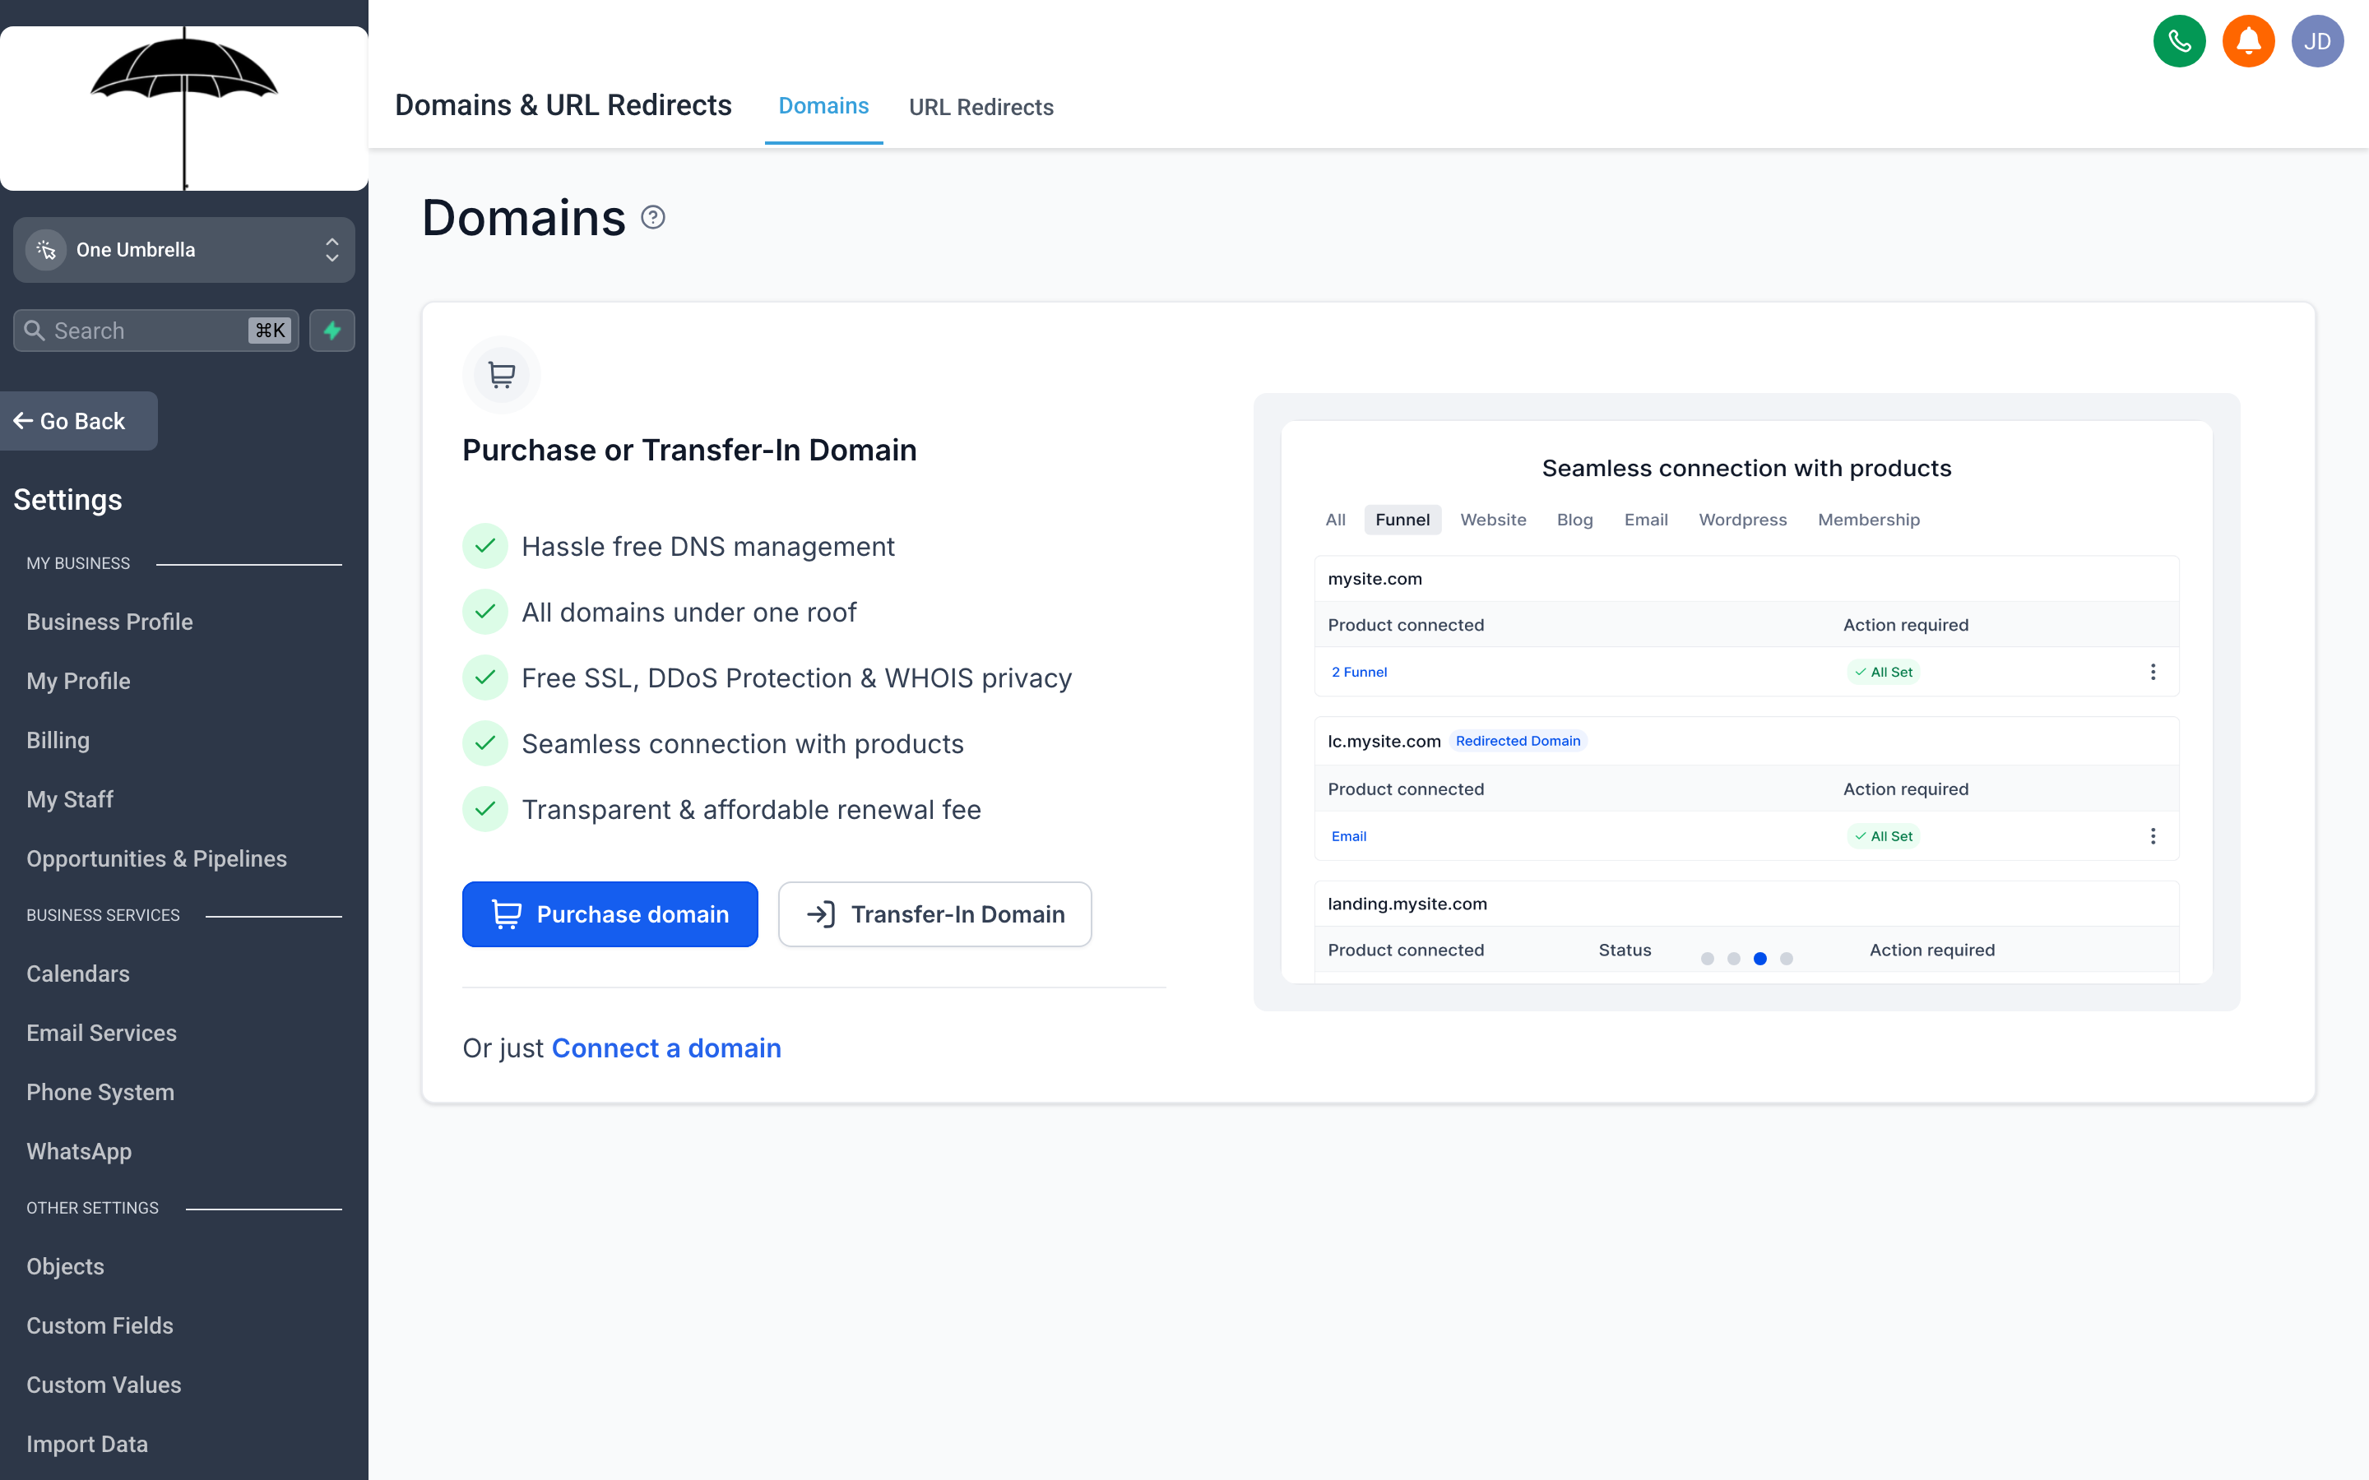Go to first carousel slide dot

1708,958
